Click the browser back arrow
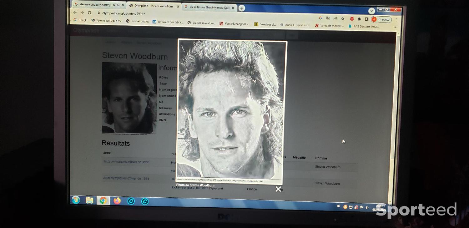Image resolution: width=469 pixels, height=228 pixels. tap(75, 13)
